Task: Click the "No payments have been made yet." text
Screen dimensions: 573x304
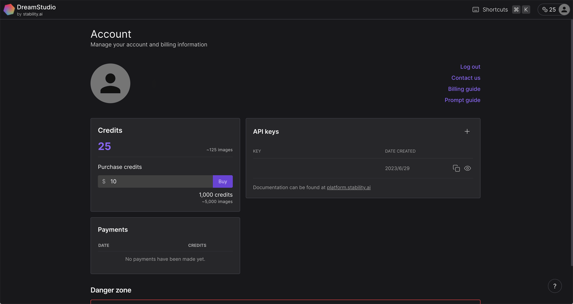Action: (165, 259)
